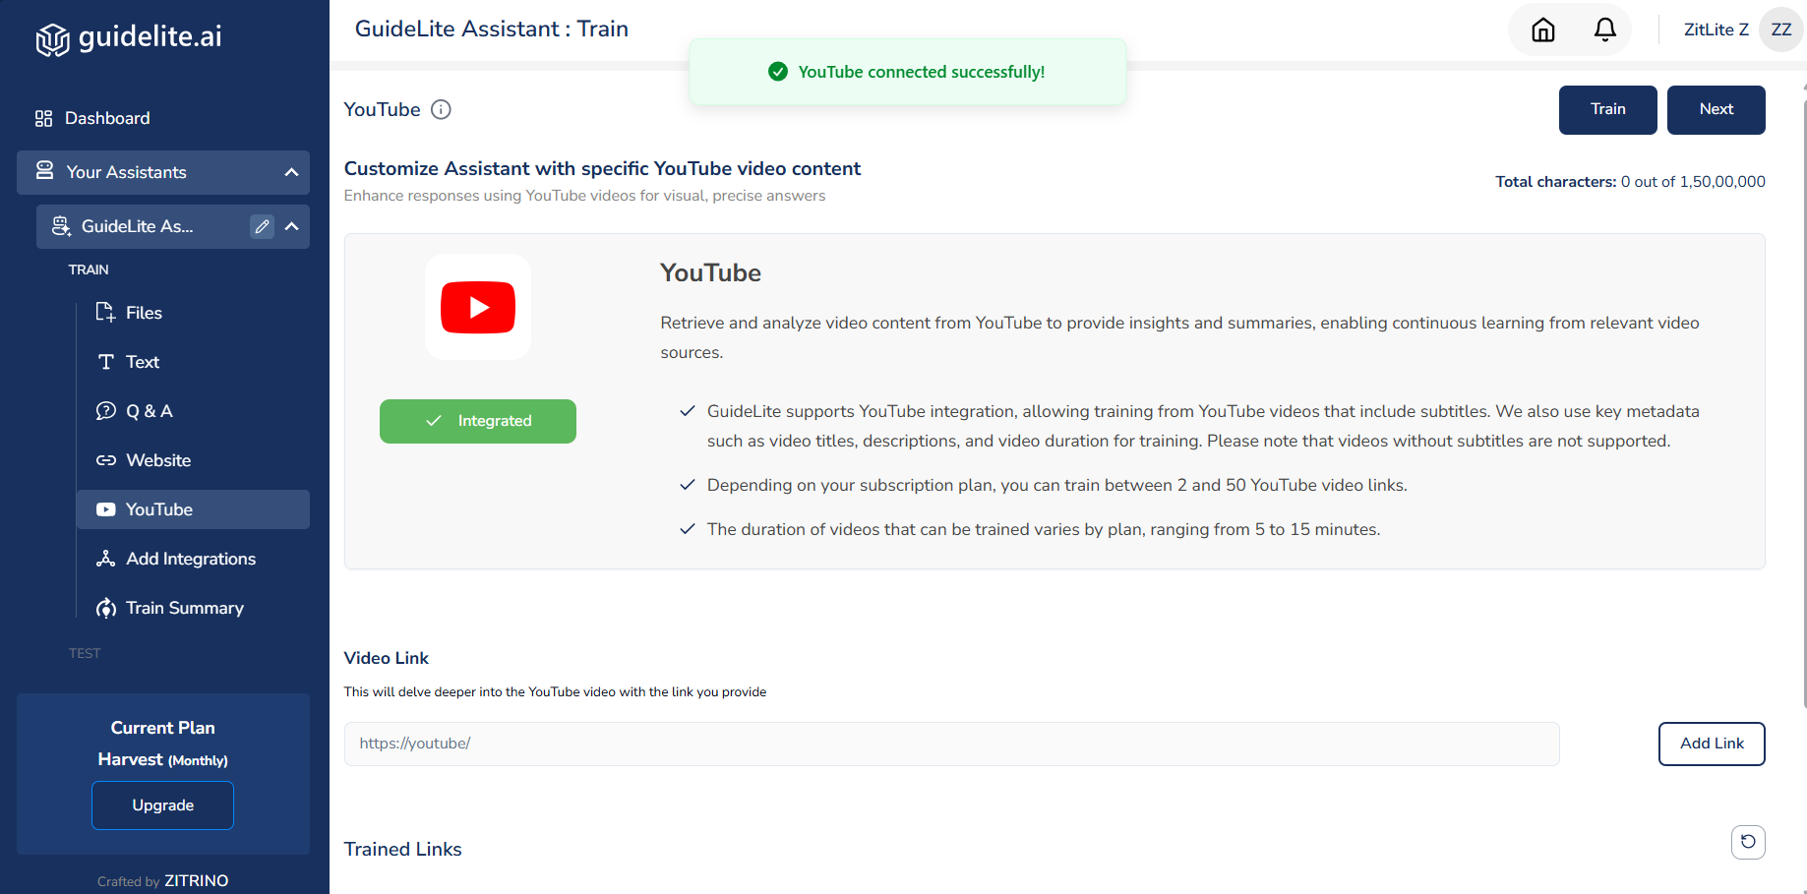Click the TRAIN section label
Viewport: 1807px width, 894px height.
tap(89, 269)
